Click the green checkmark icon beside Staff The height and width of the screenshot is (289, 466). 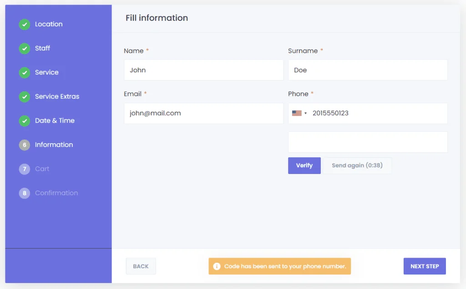tap(25, 48)
